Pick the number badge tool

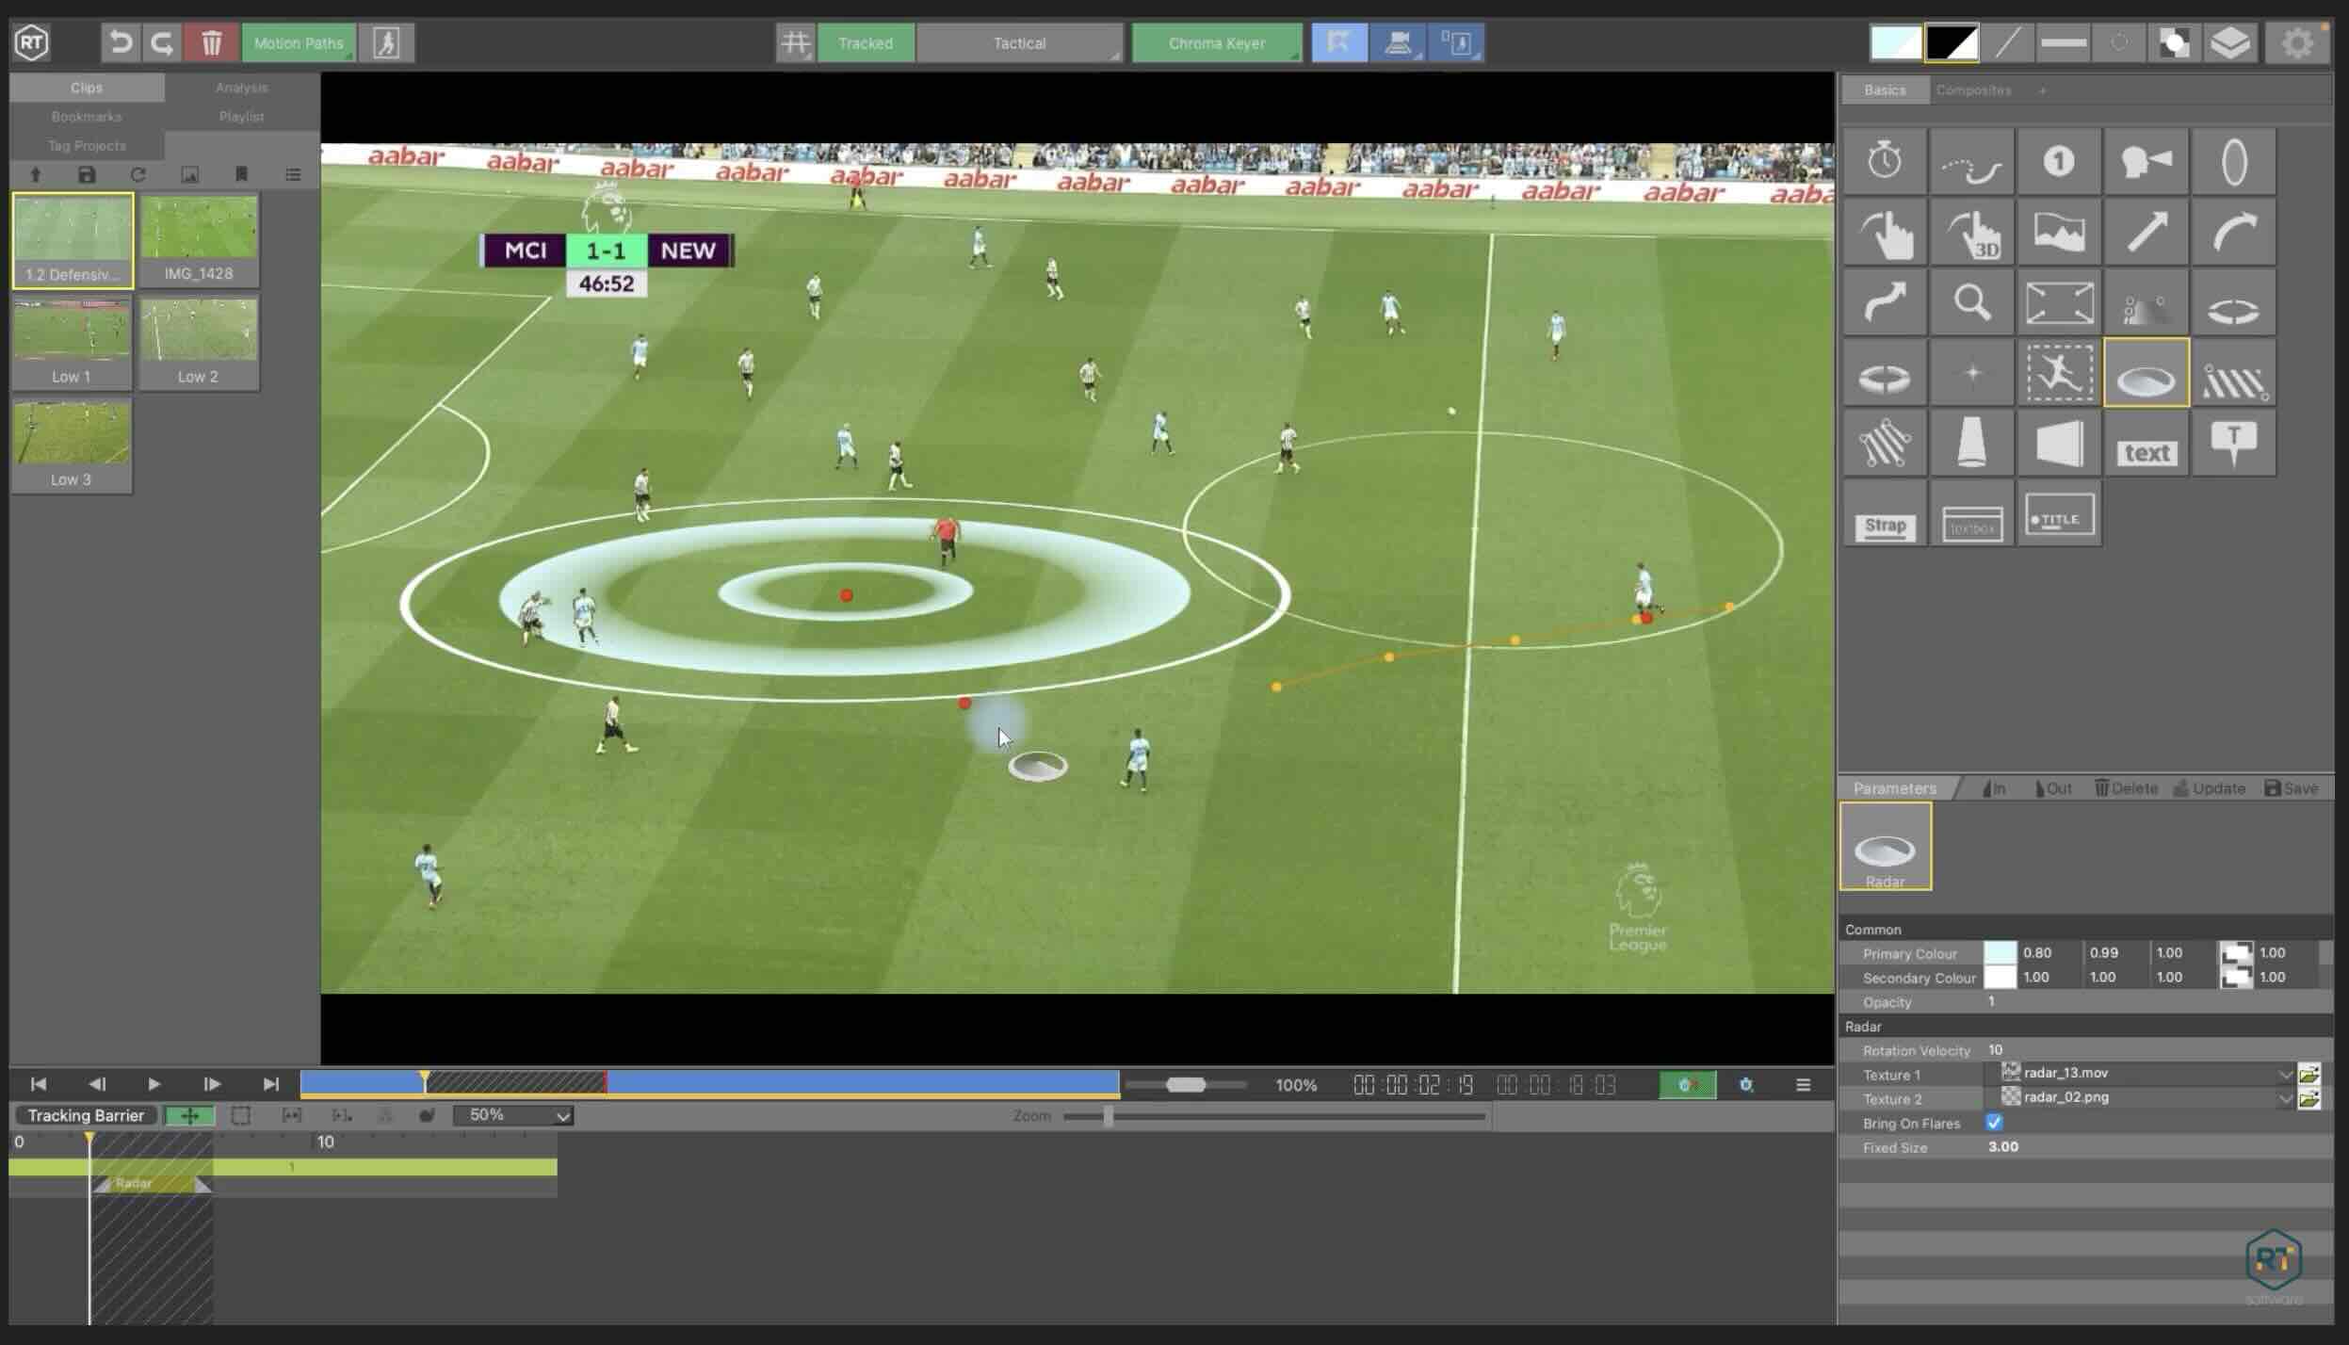2059,161
